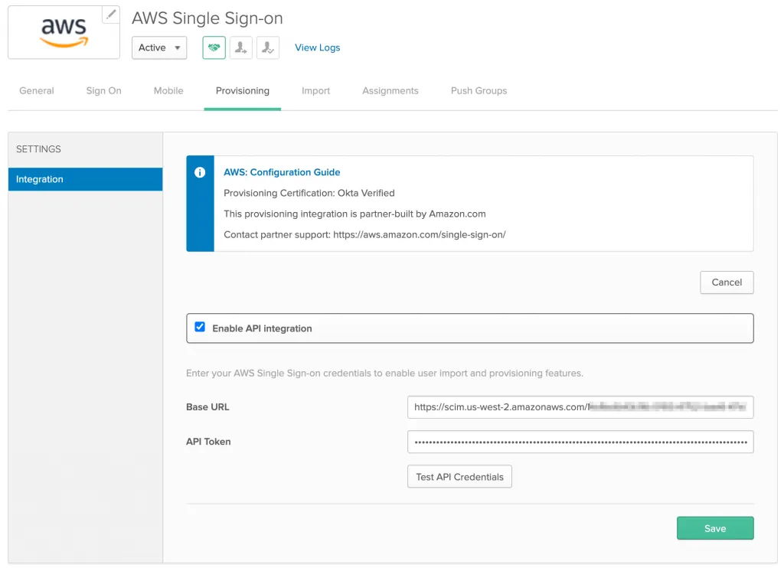The height and width of the screenshot is (568, 784).
Task: Open the Sign On tab
Action: (103, 90)
